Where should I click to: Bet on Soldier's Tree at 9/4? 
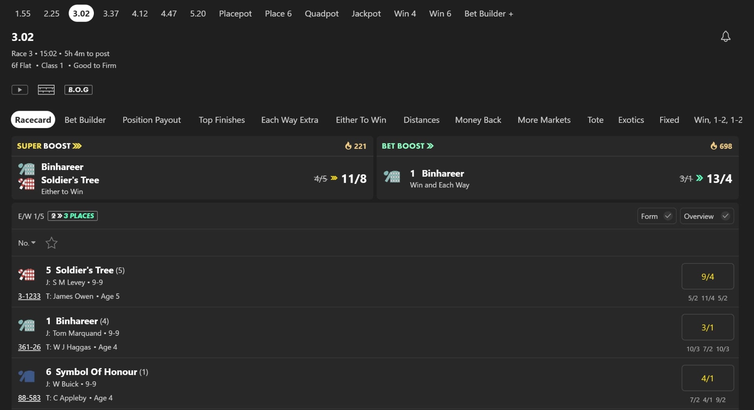(708, 276)
